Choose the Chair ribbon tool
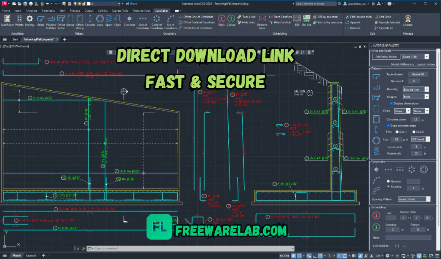 118,21
